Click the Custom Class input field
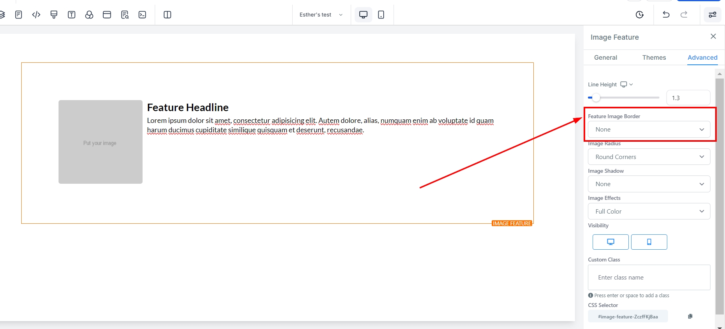This screenshot has width=725, height=329. click(649, 278)
